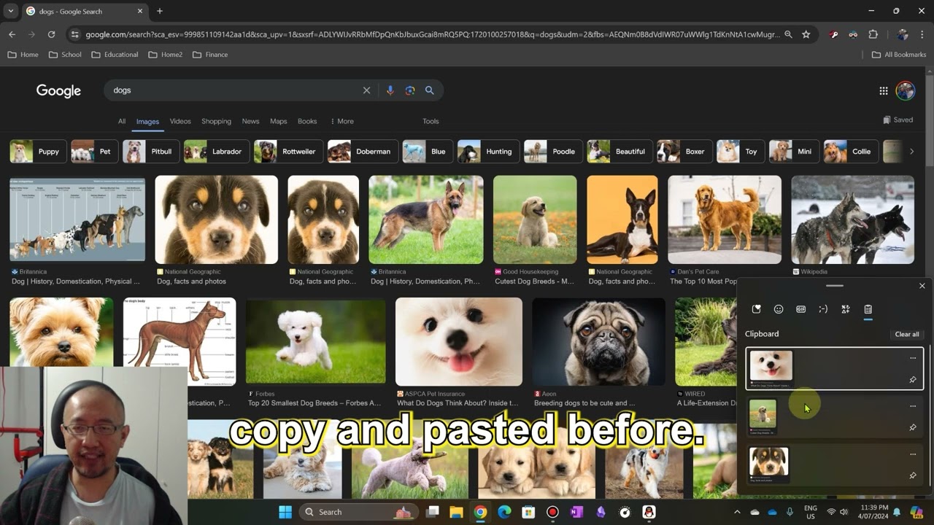Filter images by Rottweiler chip
The height and width of the screenshot is (525, 934).
click(x=288, y=152)
